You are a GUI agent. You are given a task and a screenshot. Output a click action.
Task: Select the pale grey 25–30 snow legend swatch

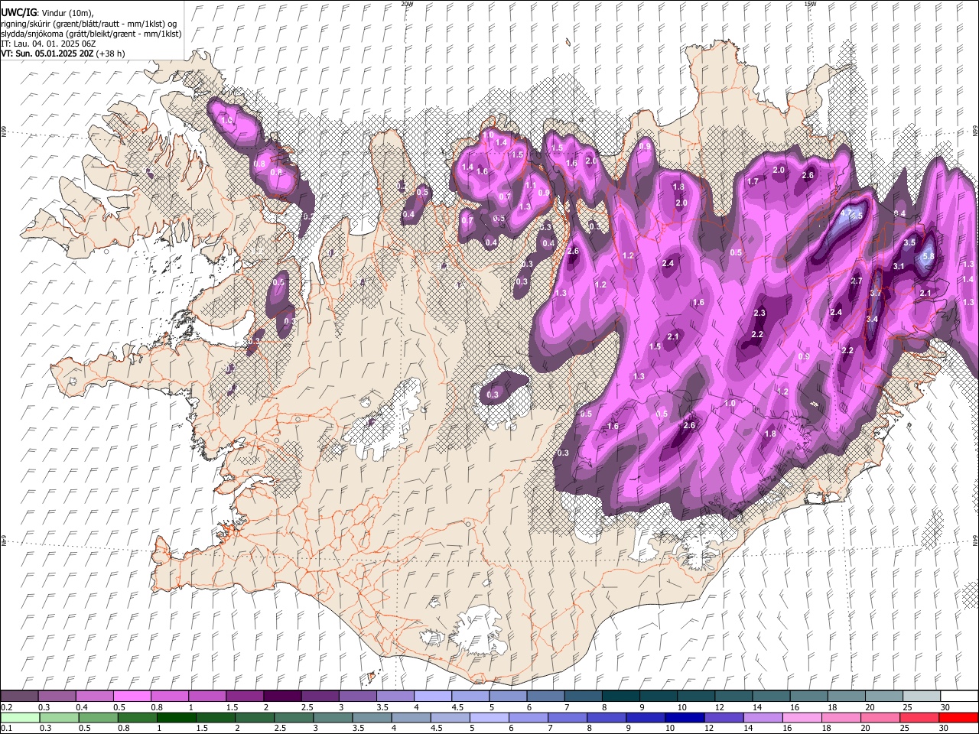pyautogui.click(x=922, y=697)
